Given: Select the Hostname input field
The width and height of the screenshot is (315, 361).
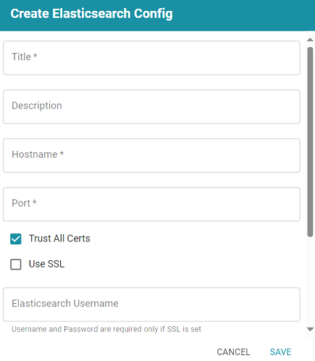Looking at the screenshot, I should point(151,156).
